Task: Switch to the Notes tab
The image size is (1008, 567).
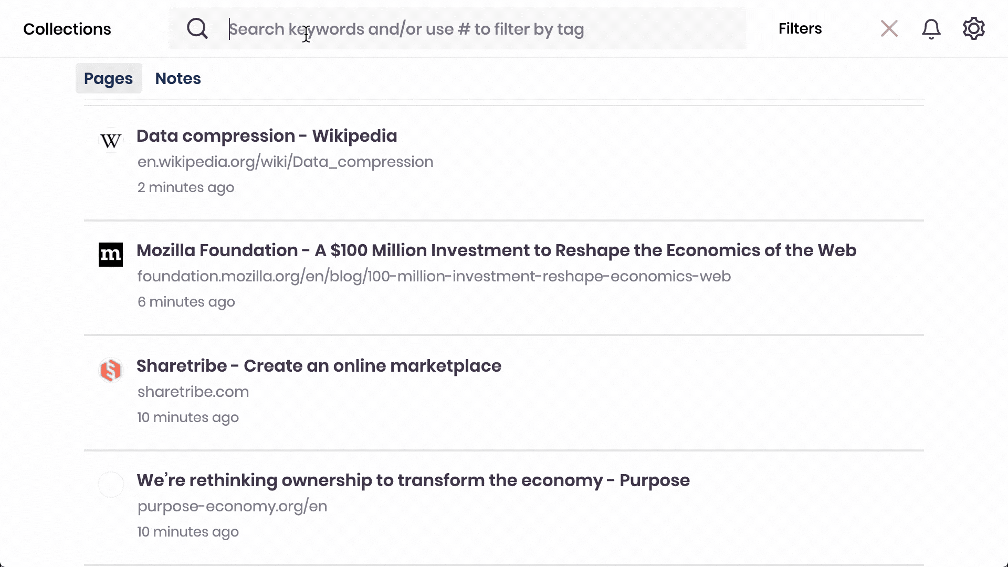Action: pyautogui.click(x=178, y=78)
